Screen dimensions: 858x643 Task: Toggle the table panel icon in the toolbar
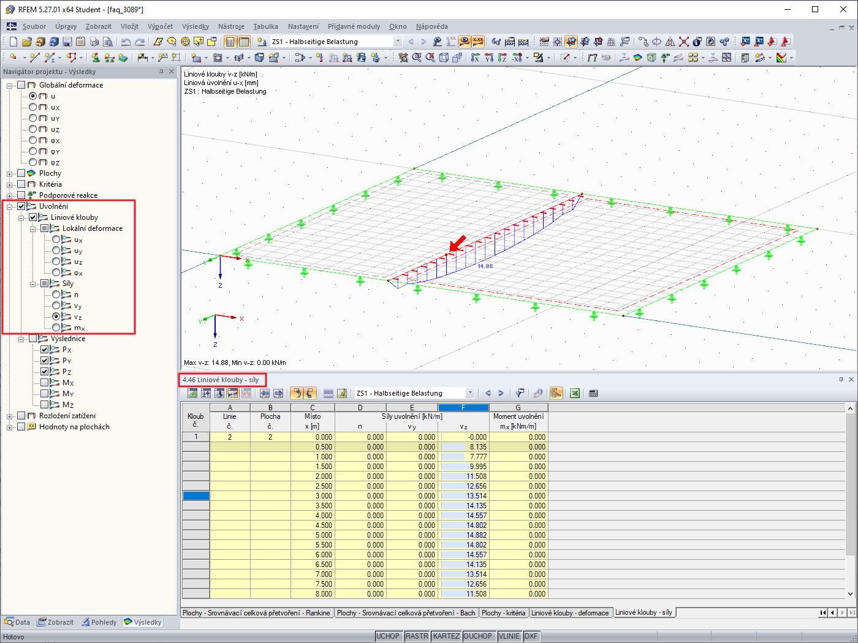pyautogui.click(x=244, y=42)
